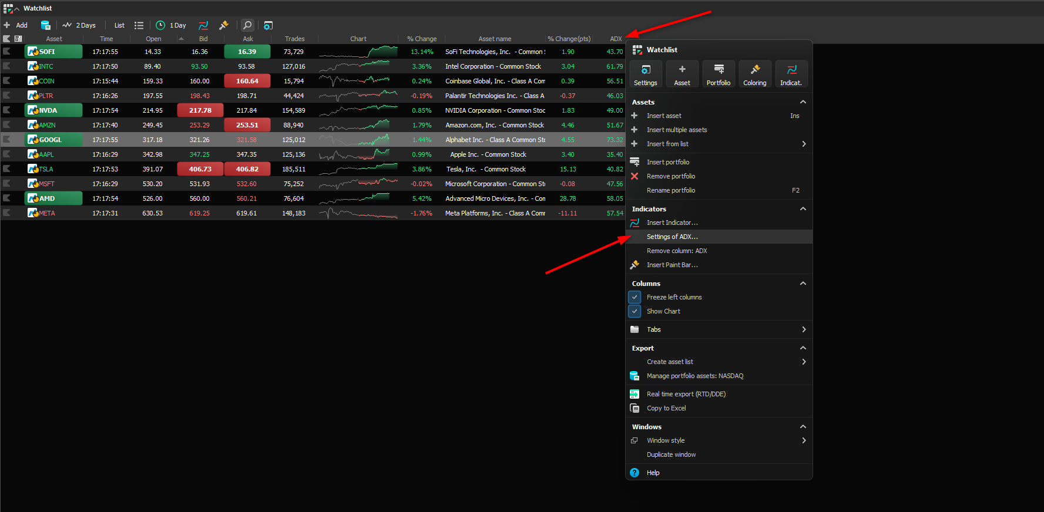Click the Indicat. tile in Watchlist menu
1044x512 pixels.
point(791,75)
